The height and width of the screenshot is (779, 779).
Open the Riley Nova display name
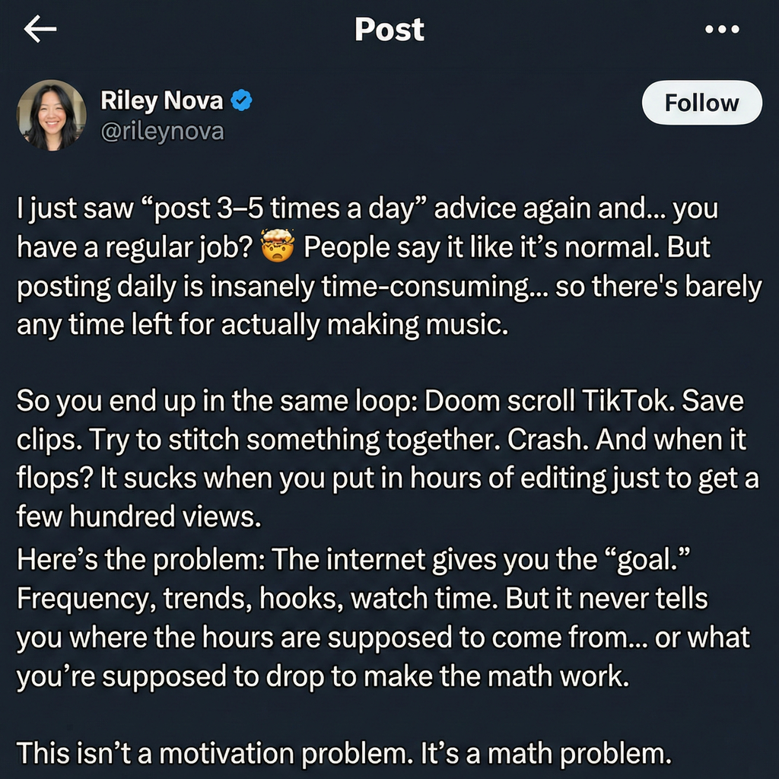[162, 100]
